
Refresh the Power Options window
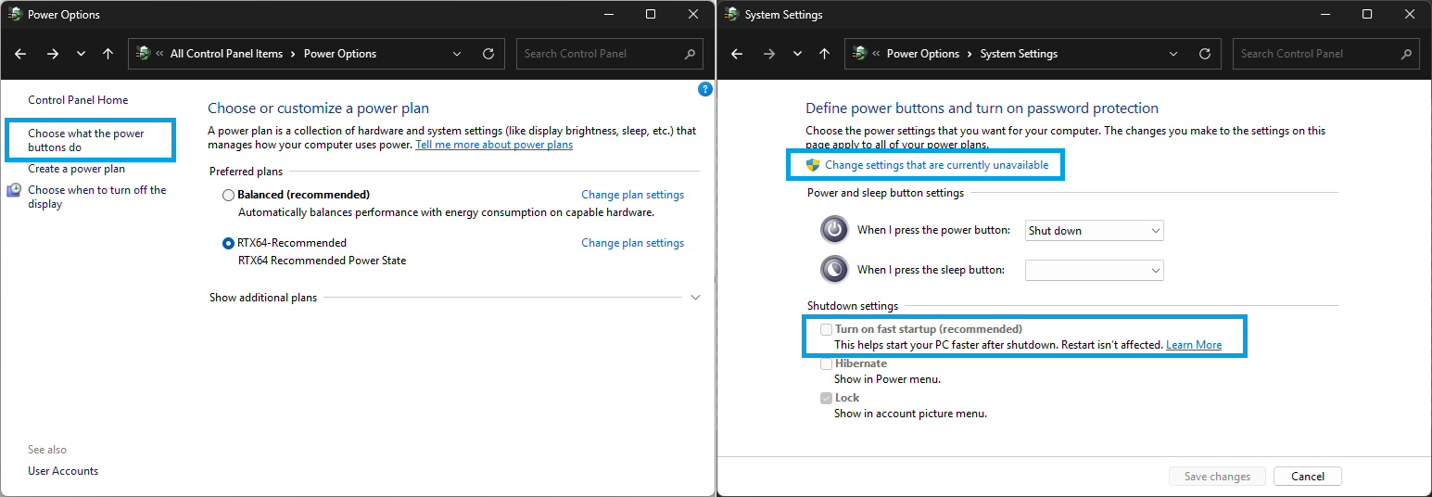[488, 54]
